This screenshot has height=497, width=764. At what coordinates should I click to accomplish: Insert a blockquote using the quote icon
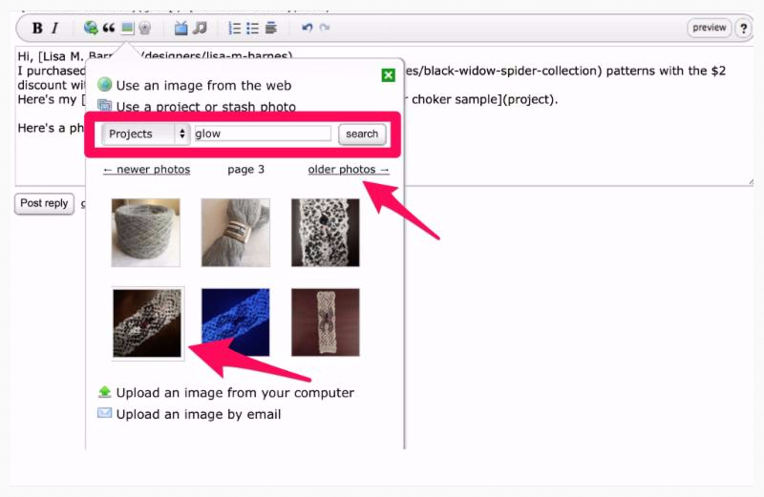point(109,28)
